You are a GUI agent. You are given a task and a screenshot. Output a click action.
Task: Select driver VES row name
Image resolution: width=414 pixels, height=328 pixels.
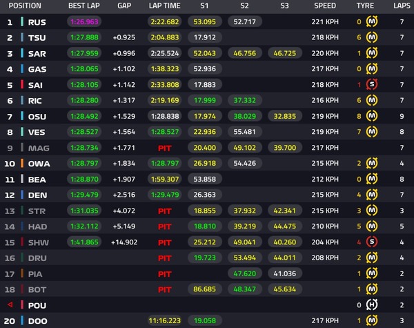37,132
